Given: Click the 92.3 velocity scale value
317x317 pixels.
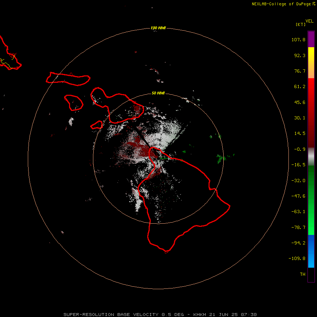Looking at the screenshot, I should (x=300, y=55).
